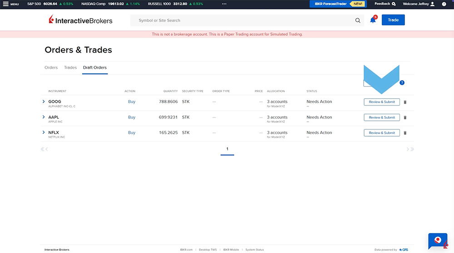The width and height of the screenshot is (454, 253).
Task: Click the blue Trade button
Action: pyautogui.click(x=393, y=20)
